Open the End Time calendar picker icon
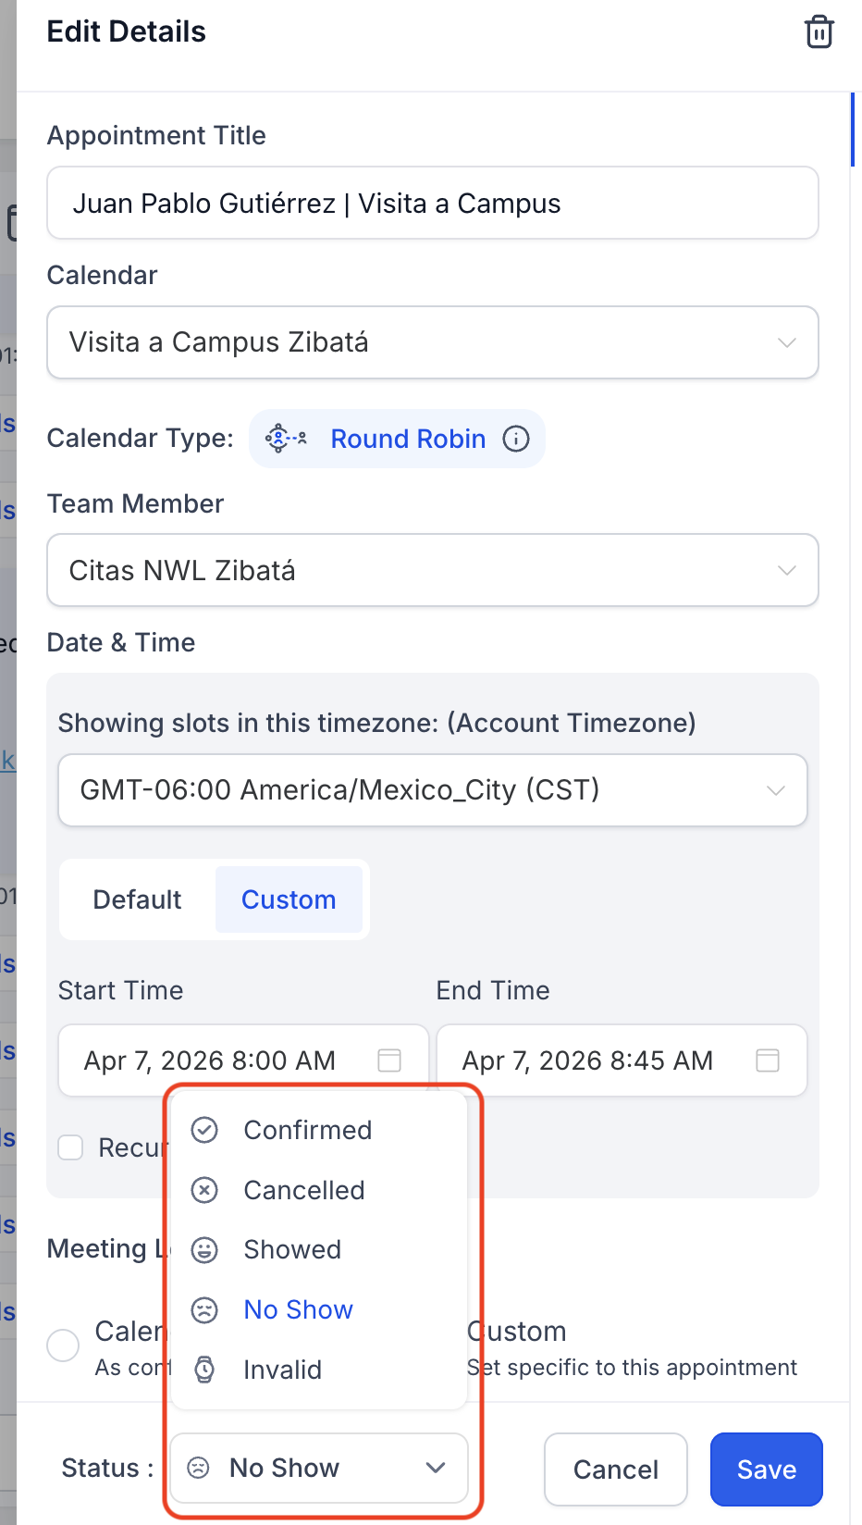The width and height of the screenshot is (862, 1525). click(768, 1060)
